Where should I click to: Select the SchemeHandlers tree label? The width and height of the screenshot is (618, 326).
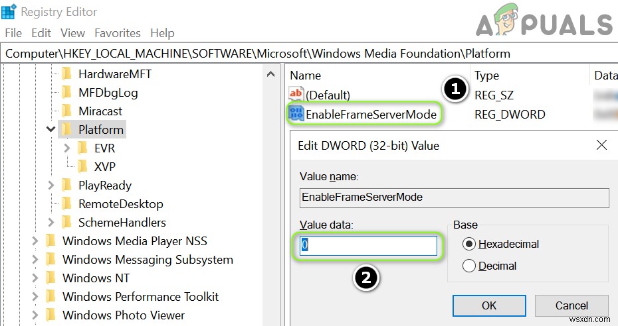[122, 223]
